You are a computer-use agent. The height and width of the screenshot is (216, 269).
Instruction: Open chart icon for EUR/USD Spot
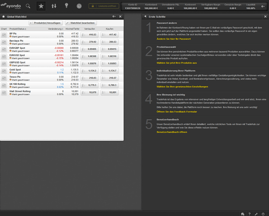(x=4, y=57)
